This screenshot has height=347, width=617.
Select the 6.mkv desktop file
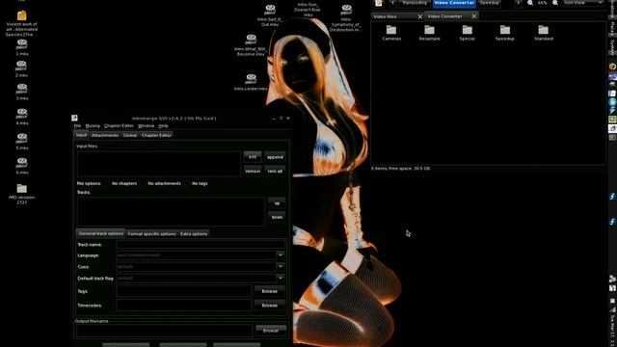(x=22, y=166)
